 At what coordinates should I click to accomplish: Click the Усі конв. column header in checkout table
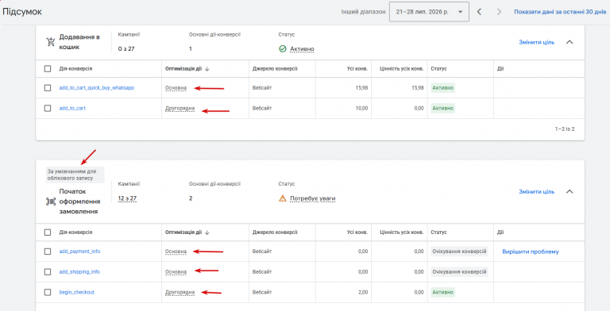point(357,232)
